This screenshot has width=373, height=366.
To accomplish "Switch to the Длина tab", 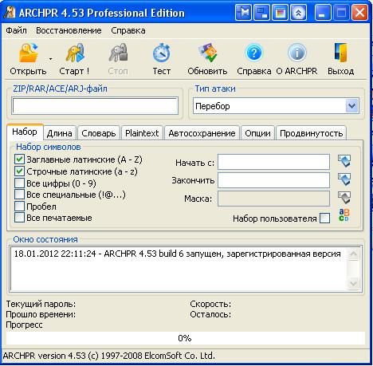I will (x=60, y=133).
